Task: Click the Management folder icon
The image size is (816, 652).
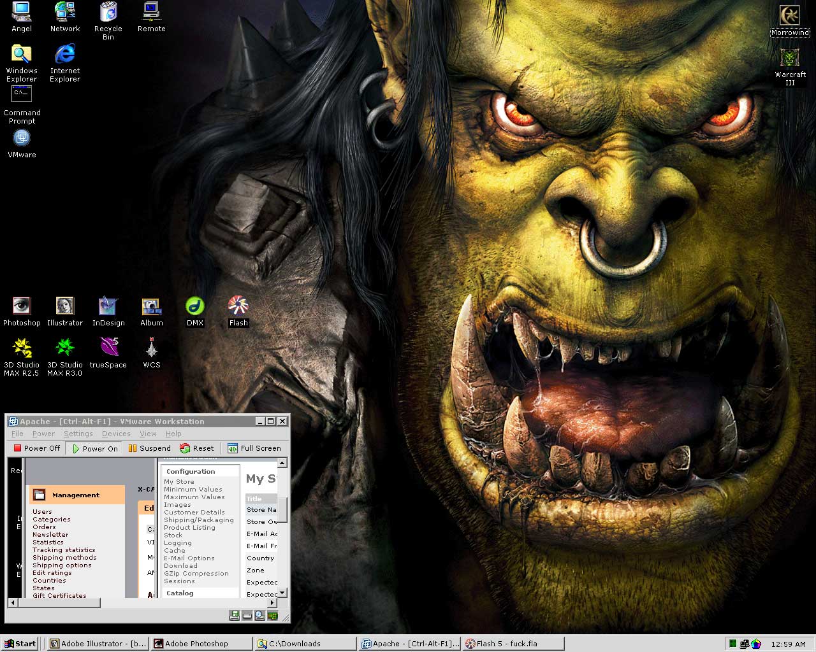Action: click(40, 495)
